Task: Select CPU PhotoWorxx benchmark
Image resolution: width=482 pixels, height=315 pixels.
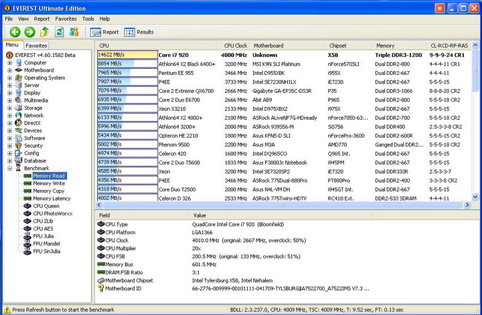Action: point(53,214)
